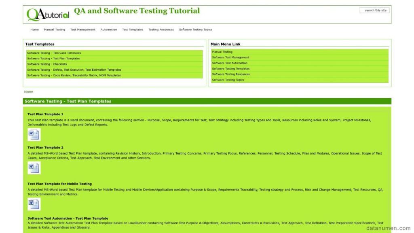Click the Home breadcrumb link

coord(28,91)
